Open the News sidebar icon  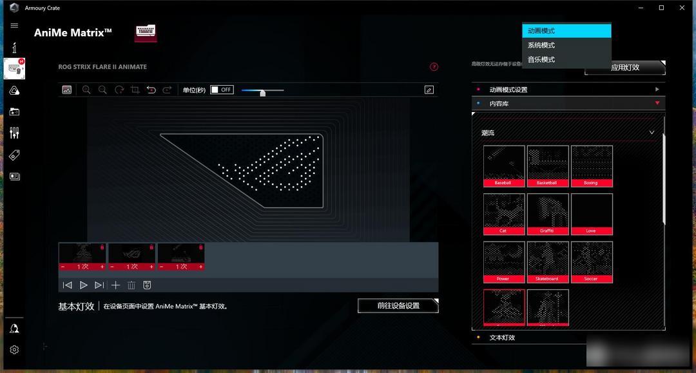click(x=14, y=176)
